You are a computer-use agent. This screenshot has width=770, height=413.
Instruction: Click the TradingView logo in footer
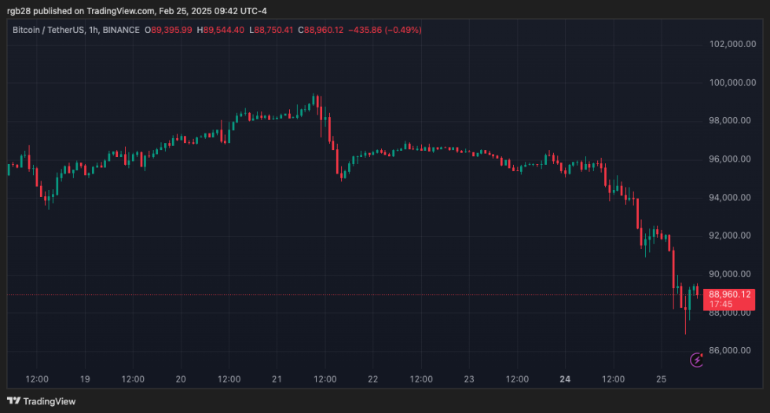tap(43, 401)
